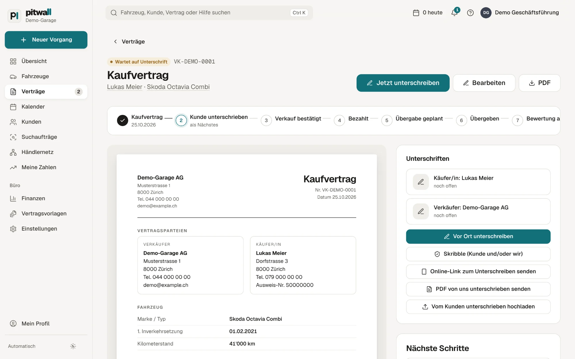
Task: Open Händlernetz in the sidebar
Action: coord(46,152)
